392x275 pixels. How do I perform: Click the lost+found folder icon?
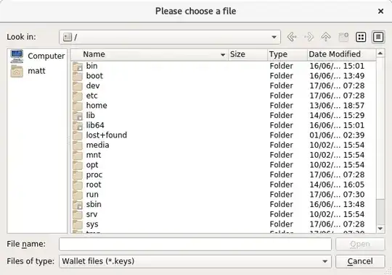78,135
